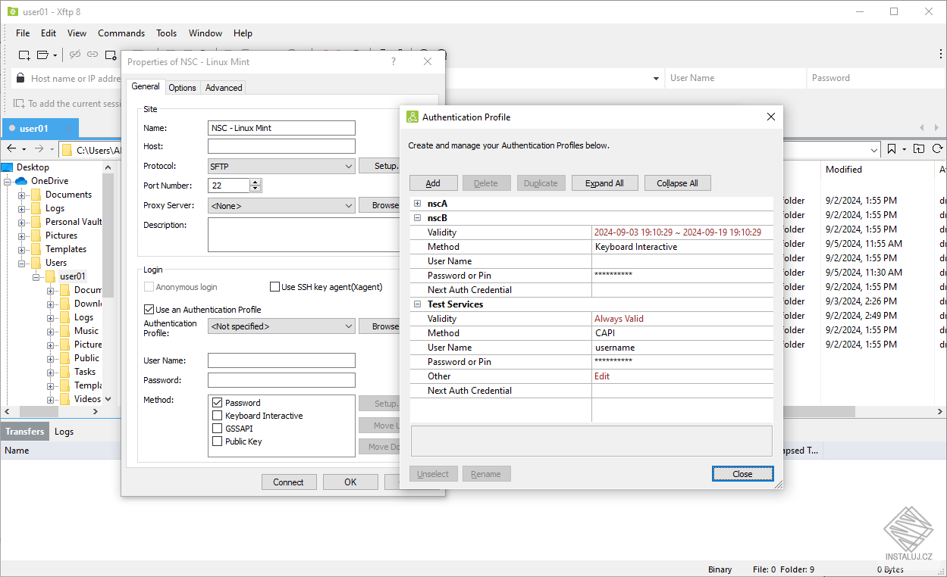Uncheck Use an Authentication Profile
Screen dimensions: 947x577
pos(149,309)
